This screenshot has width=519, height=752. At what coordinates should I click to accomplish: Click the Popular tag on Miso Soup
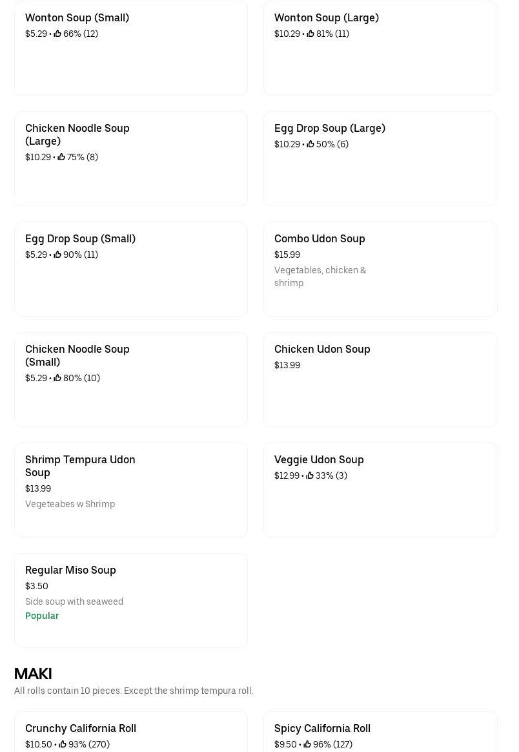pyautogui.click(x=42, y=616)
